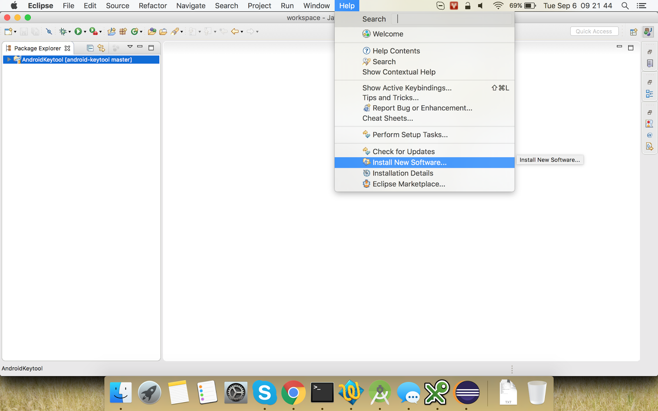Click the Open Task briefcase icon
Image resolution: width=658 pixels, height=411 pixels.
tap(163, 32)
